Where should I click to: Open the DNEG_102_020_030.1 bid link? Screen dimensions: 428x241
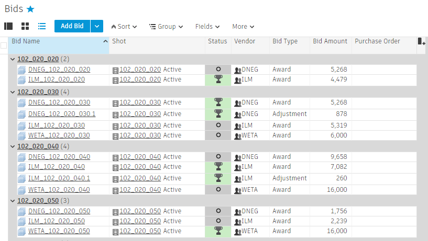tap(62, 114)
